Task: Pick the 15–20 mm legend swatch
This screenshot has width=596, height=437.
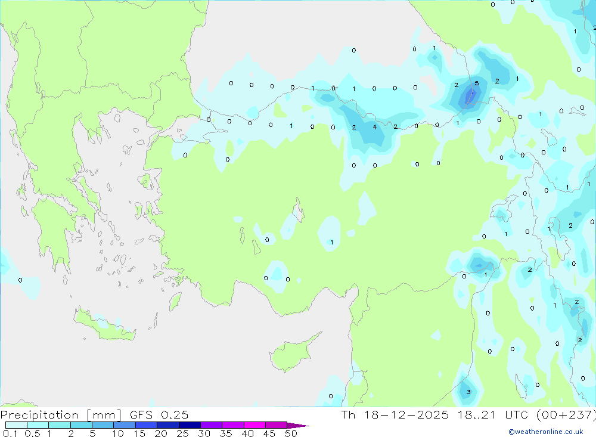Action: click(146, 425)
